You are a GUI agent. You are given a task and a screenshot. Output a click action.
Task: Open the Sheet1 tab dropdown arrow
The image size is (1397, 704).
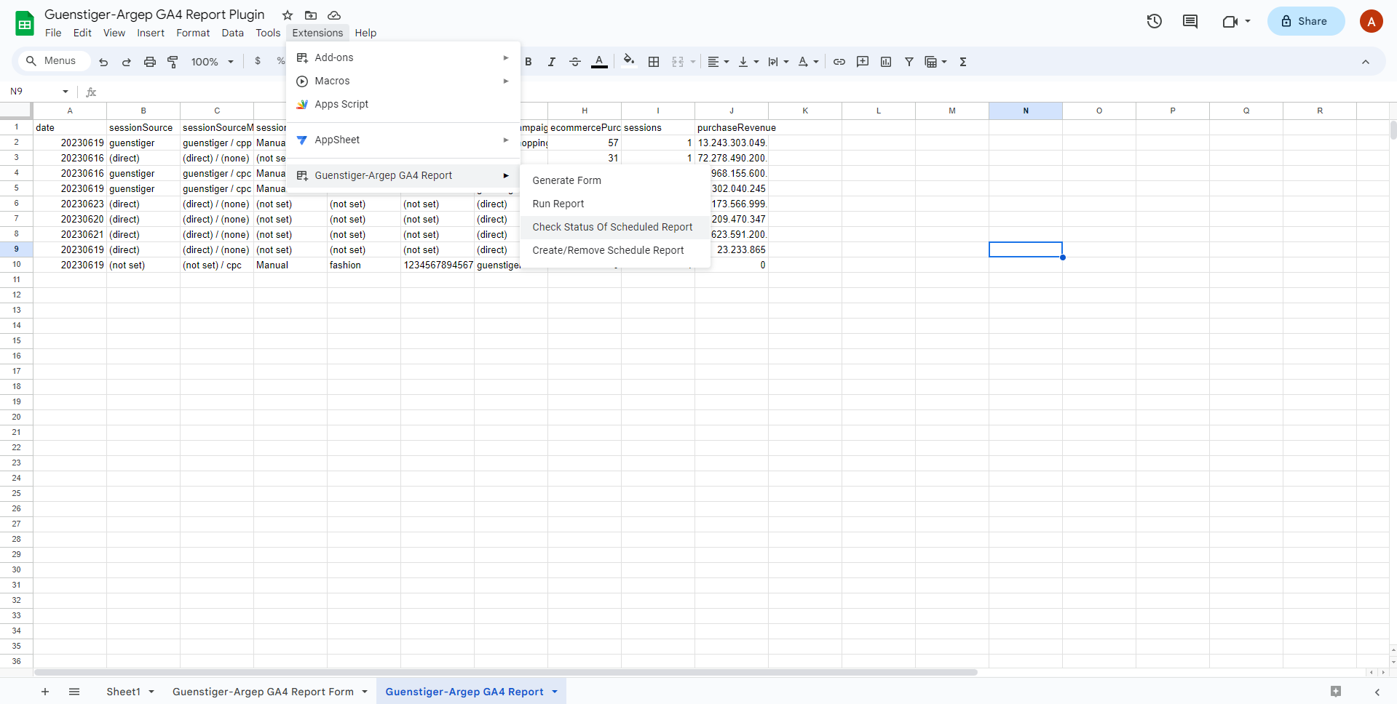tap(151, 692)
